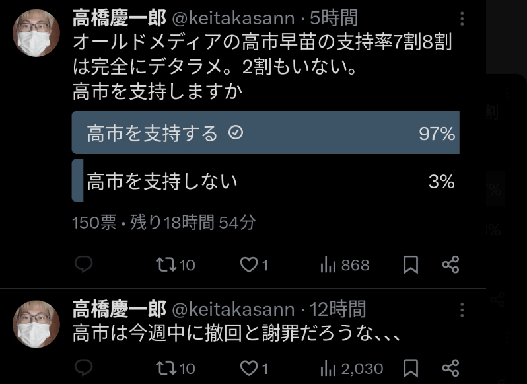Bookmark the 撤回と謝罪 tweet
The image size is (527, 384).
point(410,367)
